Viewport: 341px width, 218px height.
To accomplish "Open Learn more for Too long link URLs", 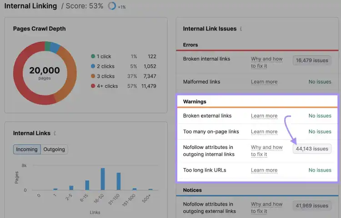I will click(264, 170).
